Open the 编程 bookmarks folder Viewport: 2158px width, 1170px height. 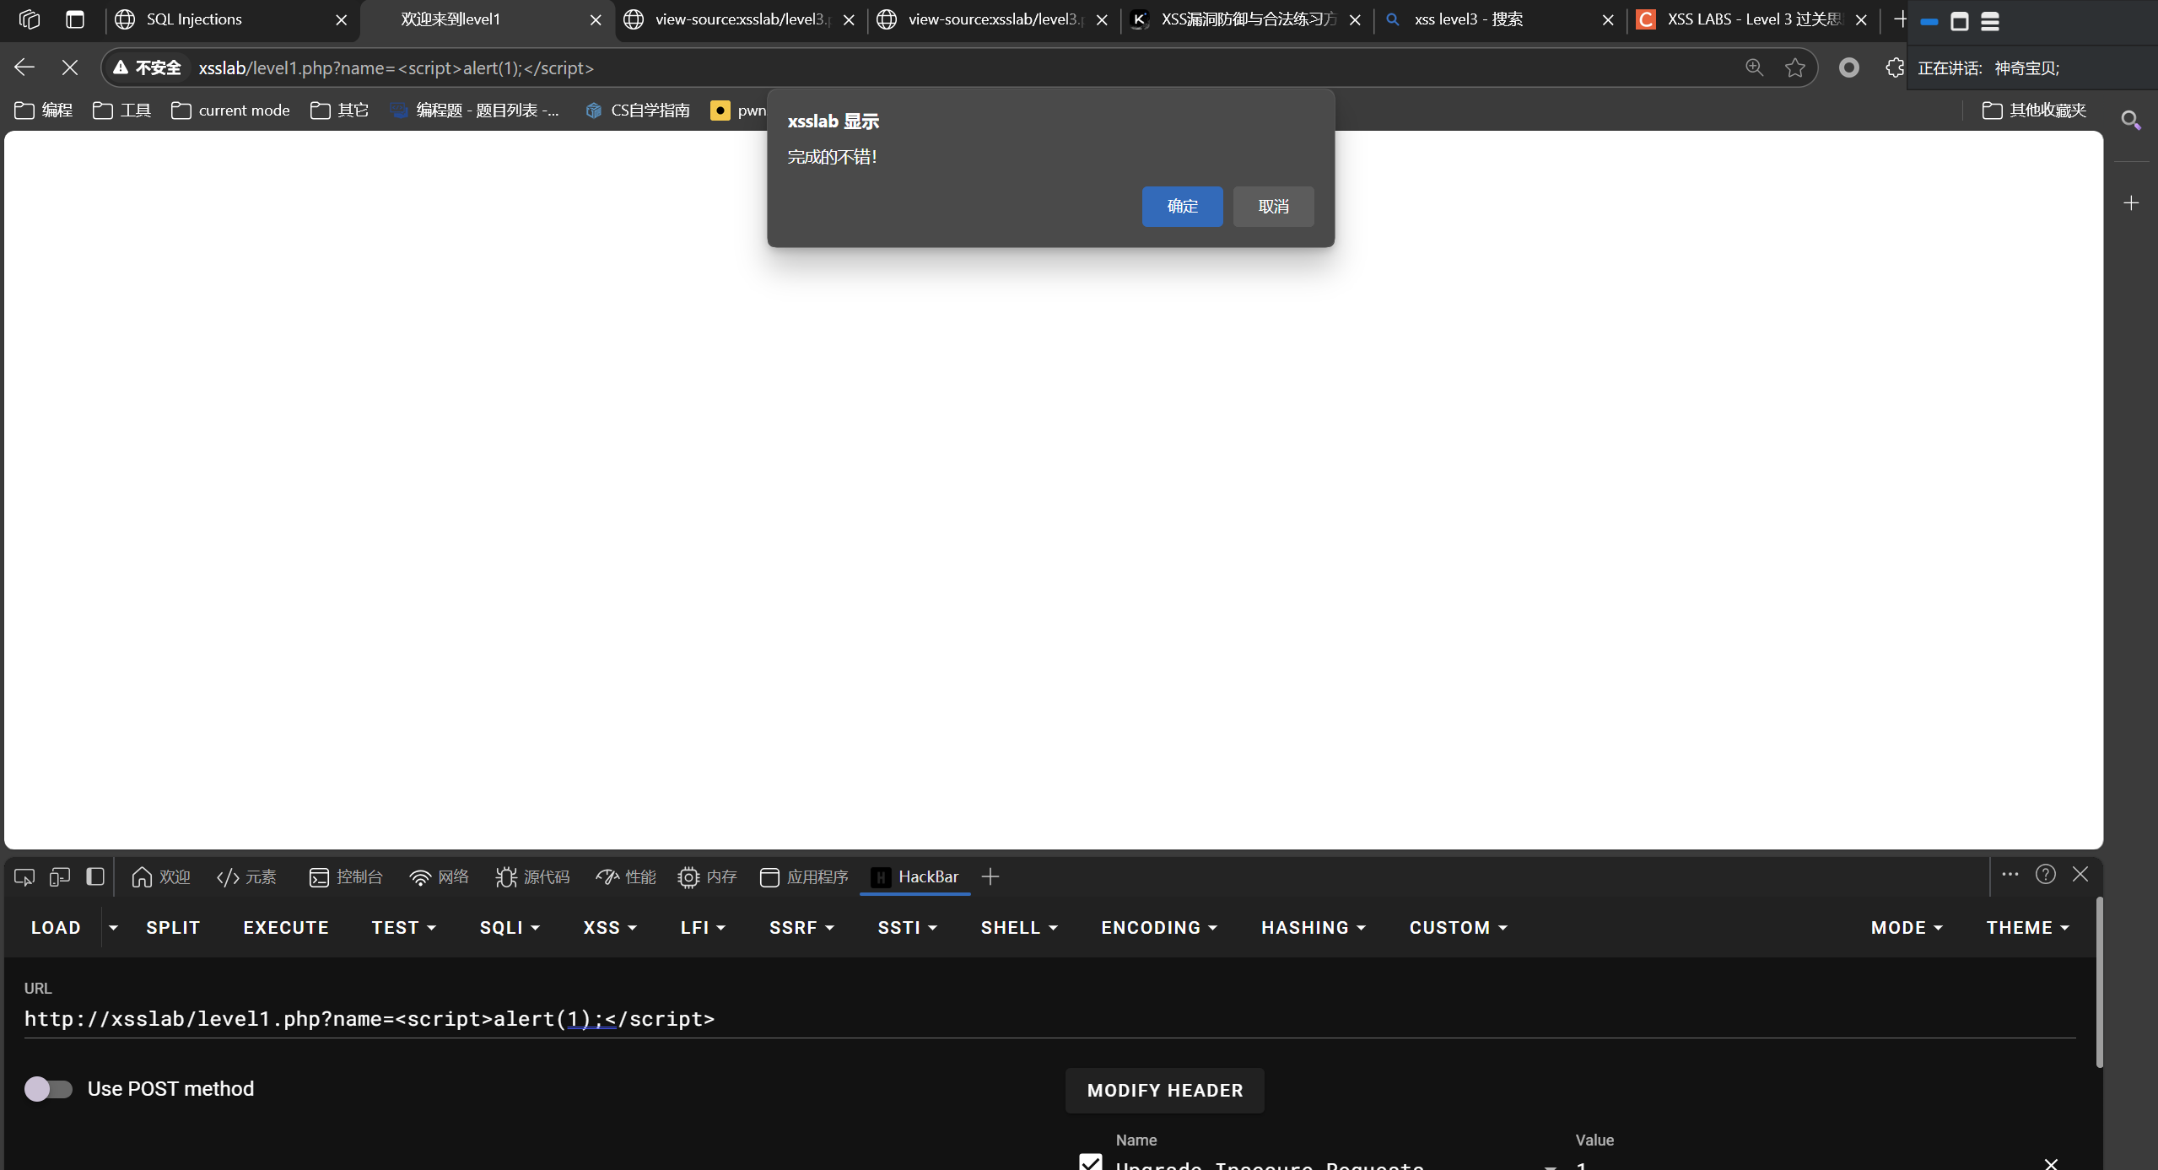click(44, 111)
